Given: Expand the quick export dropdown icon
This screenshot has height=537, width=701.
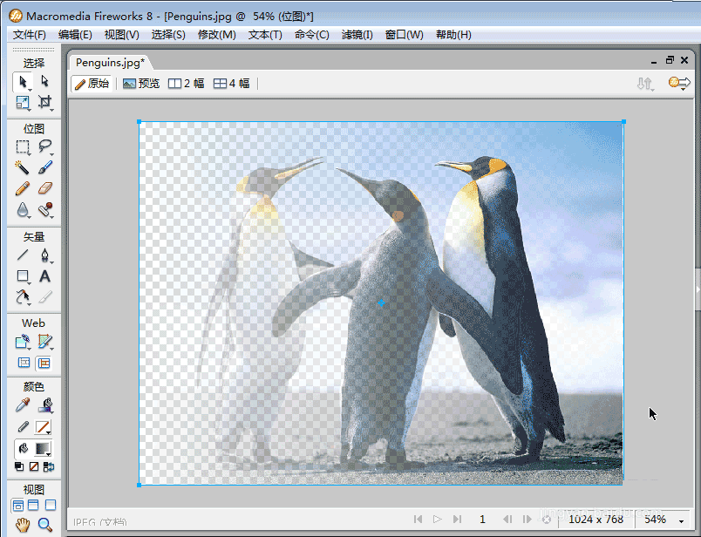Looking at the screenshot, I should click(x=678, y=84).
